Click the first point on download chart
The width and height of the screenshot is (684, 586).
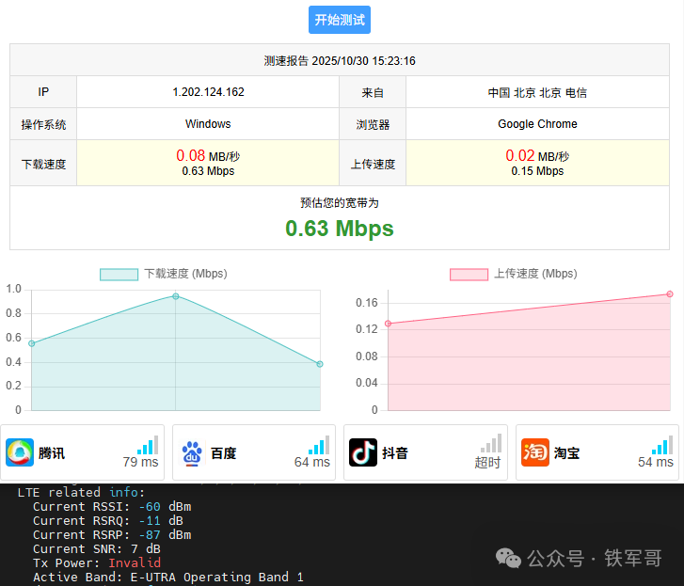pyautogui.click(x=32, y=343)
